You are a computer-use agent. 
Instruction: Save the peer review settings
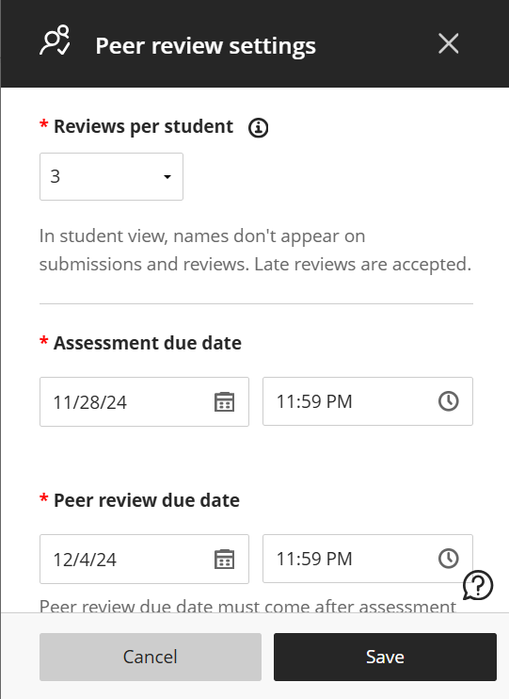(x=385, y=657)
